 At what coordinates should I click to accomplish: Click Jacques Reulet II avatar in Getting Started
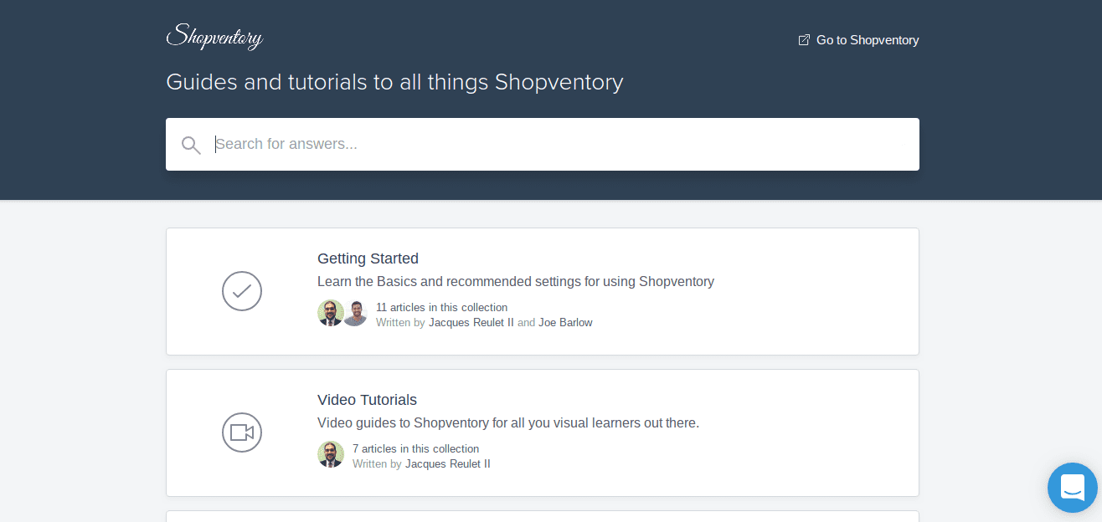click(x=331, y=313)
